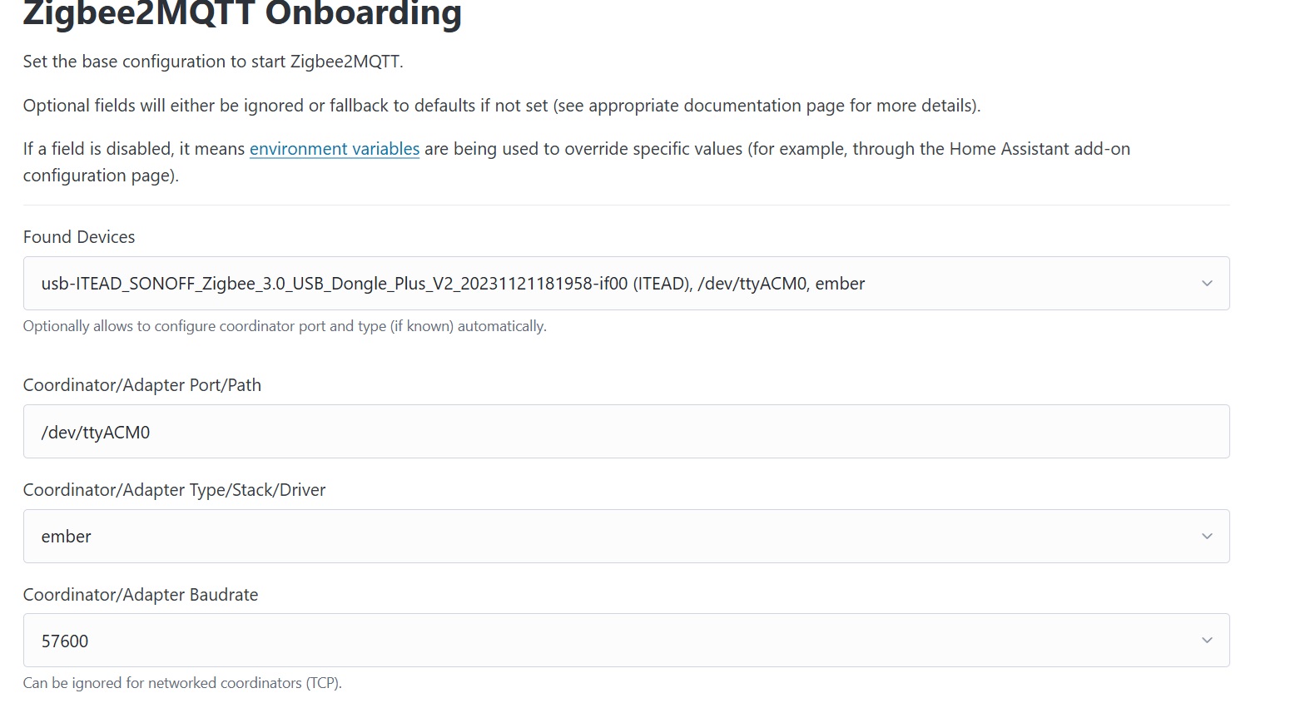Viewport: 1305px width, 703px height.
Task: Open the Adapter Baudrate 57600 select
Action: 626,641
